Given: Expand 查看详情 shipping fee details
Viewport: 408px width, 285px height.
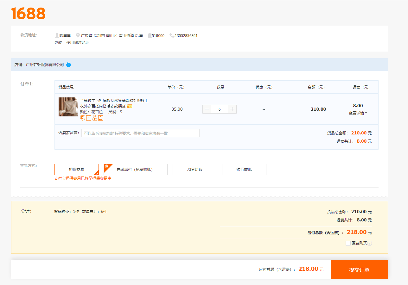Looking at the screenshot, I should point(358,113).
